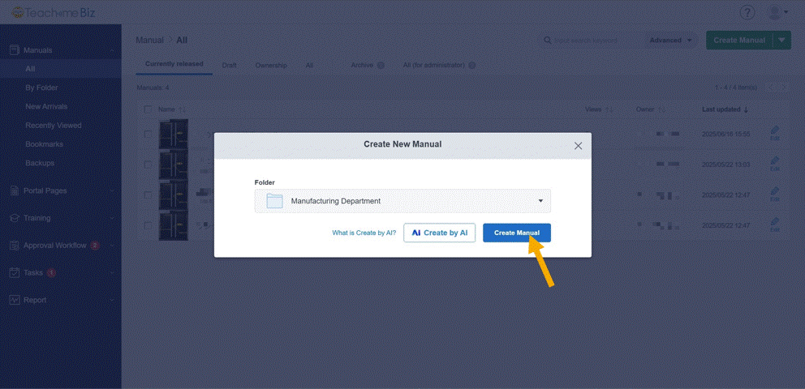Open the Tasks sidebar section

pyautogui.click(x=33, y=272)
